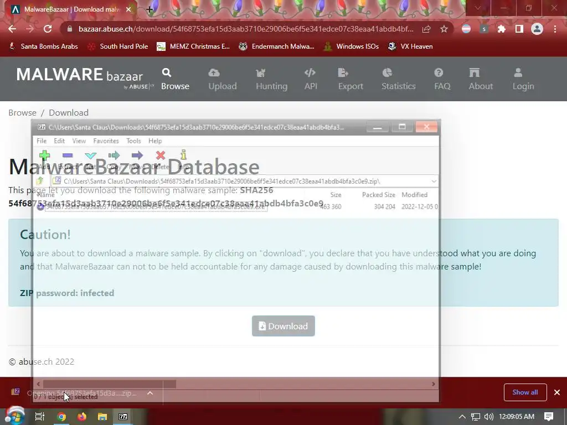567x425 pixels.
Task: Click the 7-Zip up-folder icon
Action: click(40, 181)
